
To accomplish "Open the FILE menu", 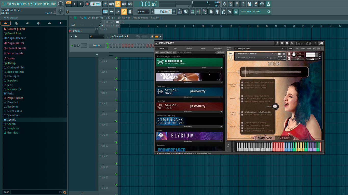I will coord(4,4).
